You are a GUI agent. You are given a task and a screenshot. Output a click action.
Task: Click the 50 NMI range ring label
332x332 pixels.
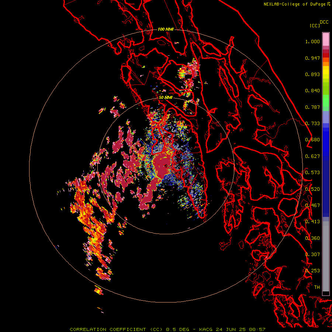tap(166, 97)
